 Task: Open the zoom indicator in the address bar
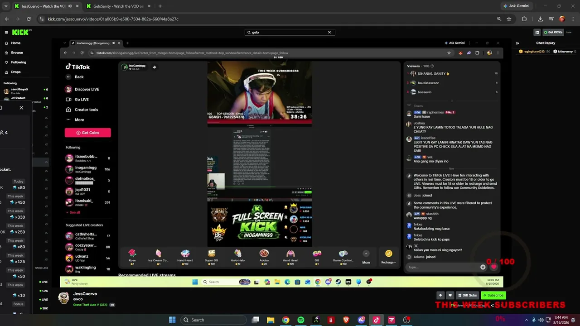pyautogui.click(x=499, y=19)
